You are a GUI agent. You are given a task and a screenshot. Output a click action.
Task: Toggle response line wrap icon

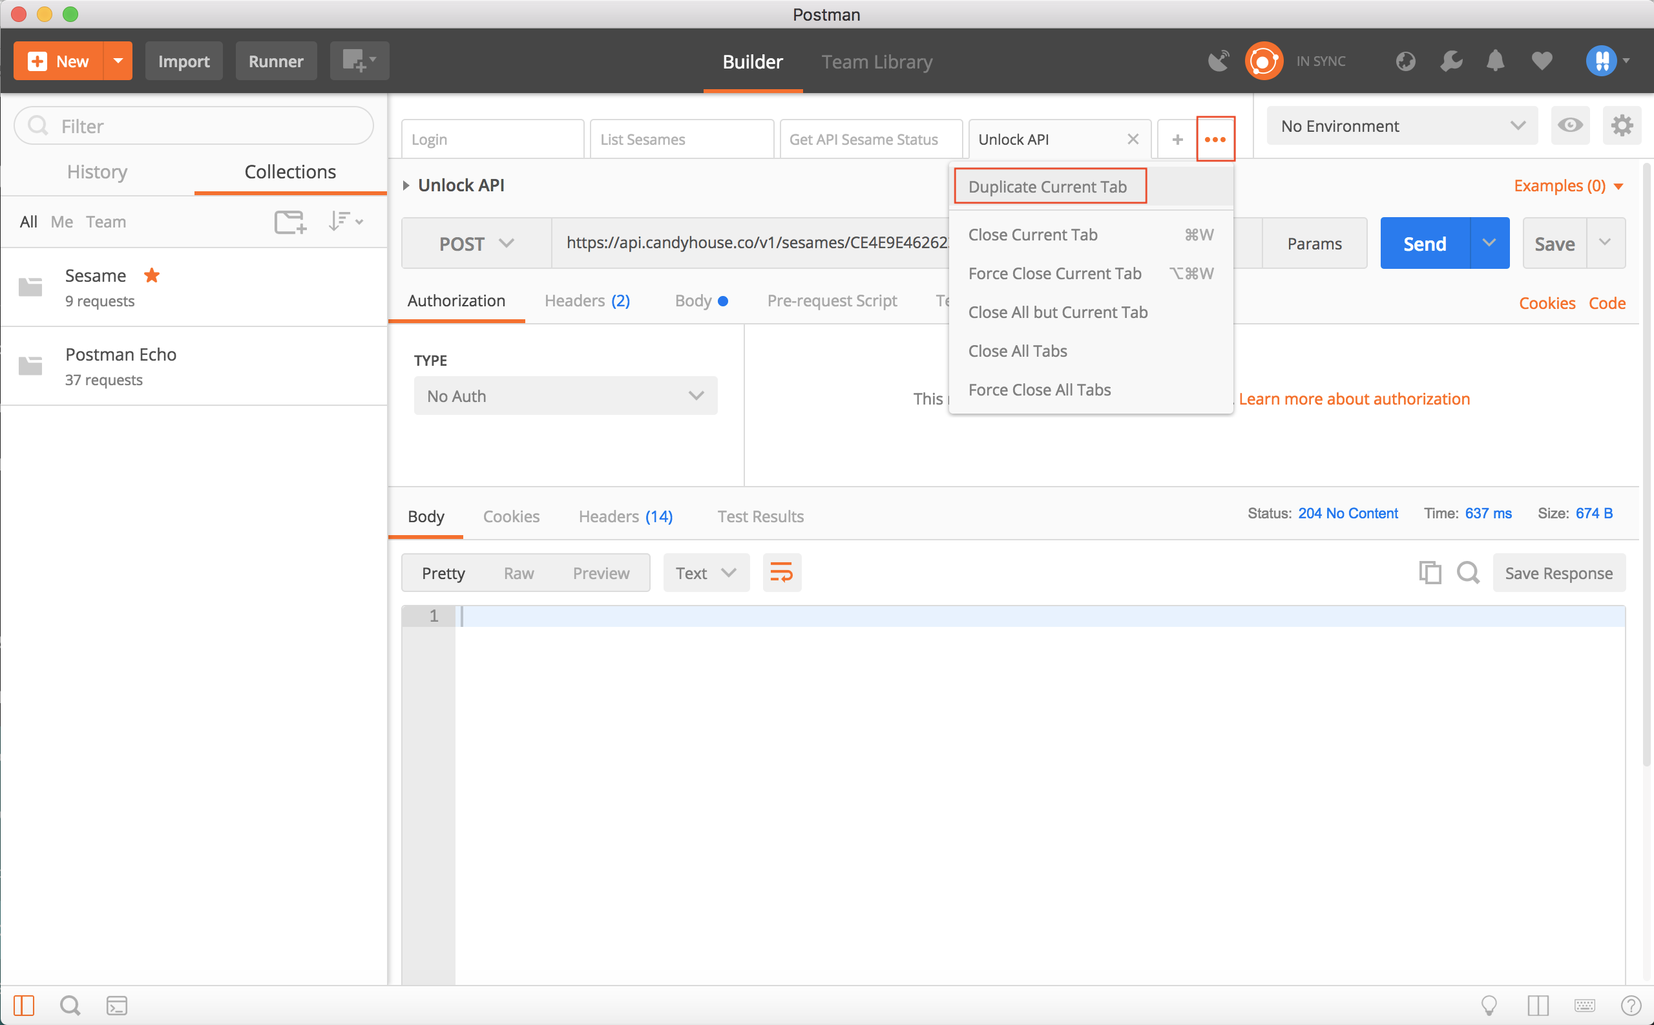pyautogui.click(x=781, y=573)
